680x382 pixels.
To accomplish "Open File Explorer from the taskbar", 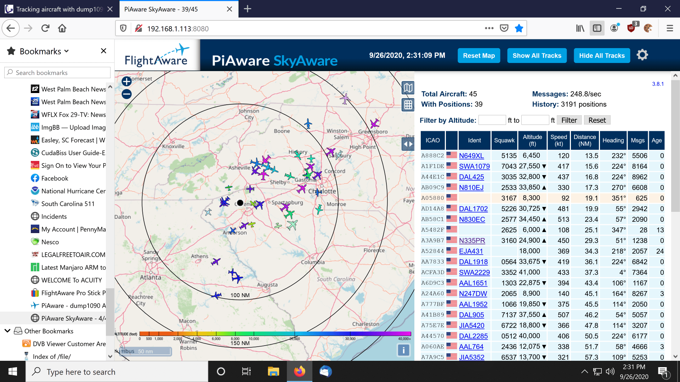I will click(273, 371).
